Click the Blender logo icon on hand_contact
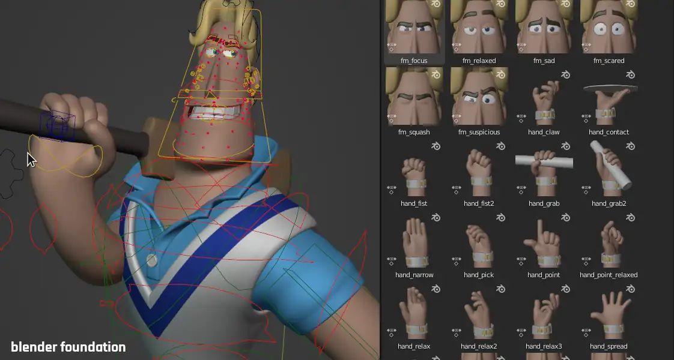This screenshot has width=674, height=360. (631, 75)
